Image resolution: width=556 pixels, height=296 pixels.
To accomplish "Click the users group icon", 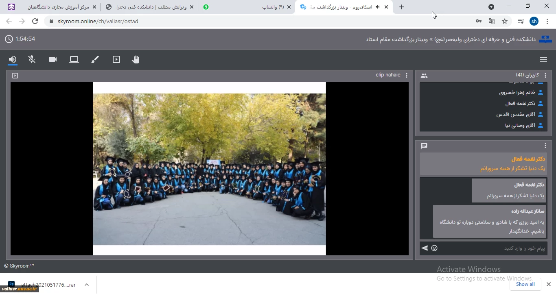I will tap(424, 76).
